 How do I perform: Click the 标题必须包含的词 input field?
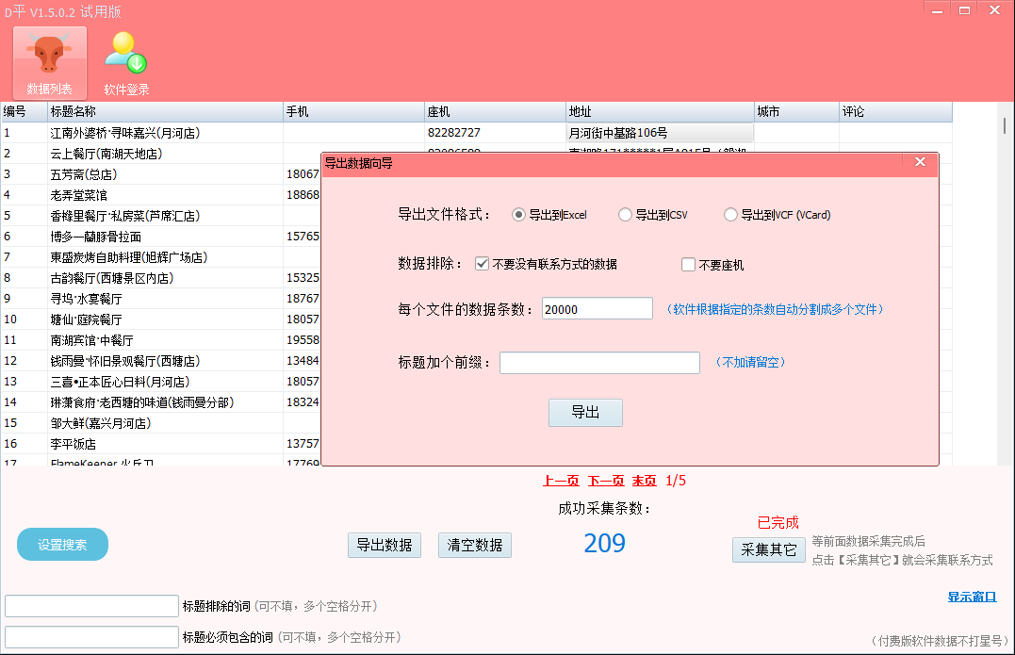pyautogui.click(x=92, y=637)
